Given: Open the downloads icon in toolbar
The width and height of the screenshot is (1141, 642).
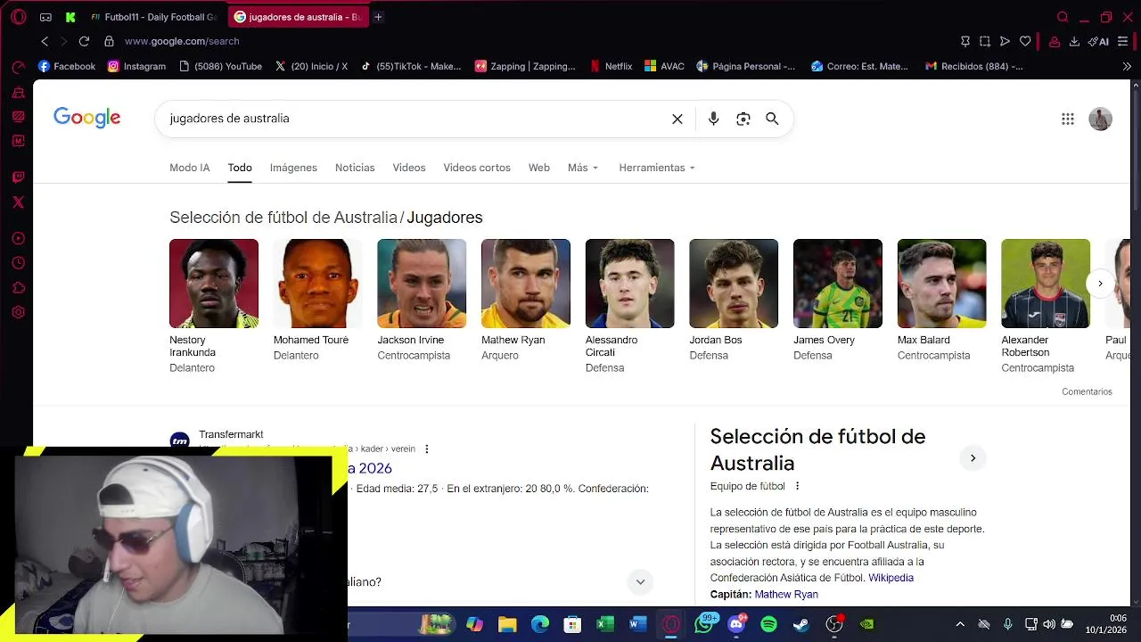Looking at the screenshot, I should pyautogui.click(x=1074, y=41).
